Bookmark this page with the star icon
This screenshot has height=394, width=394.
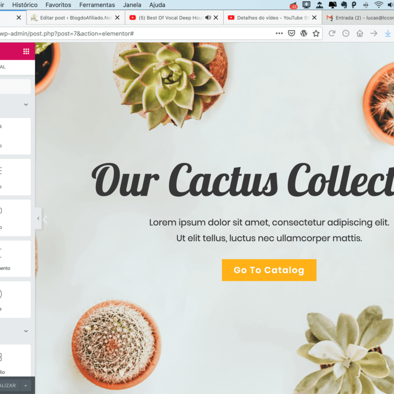tap(316, 33)
